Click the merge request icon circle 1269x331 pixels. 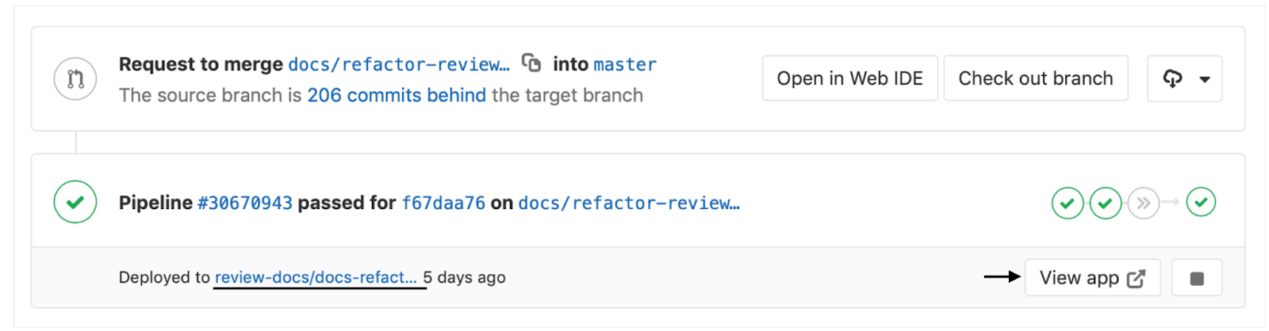click(x=75, y=78)
